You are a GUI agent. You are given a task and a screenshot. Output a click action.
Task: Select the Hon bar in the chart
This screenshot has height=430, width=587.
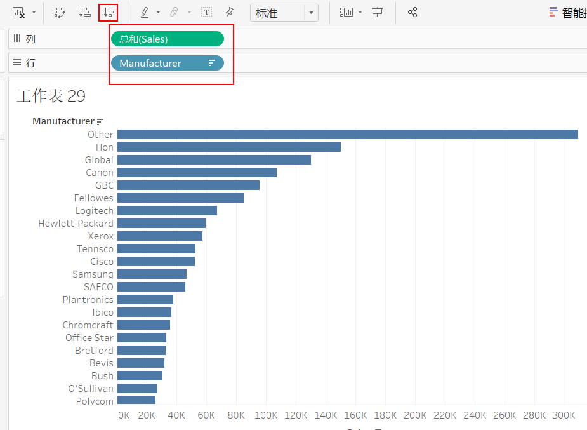pyautogui.click(x=228, y=147)
